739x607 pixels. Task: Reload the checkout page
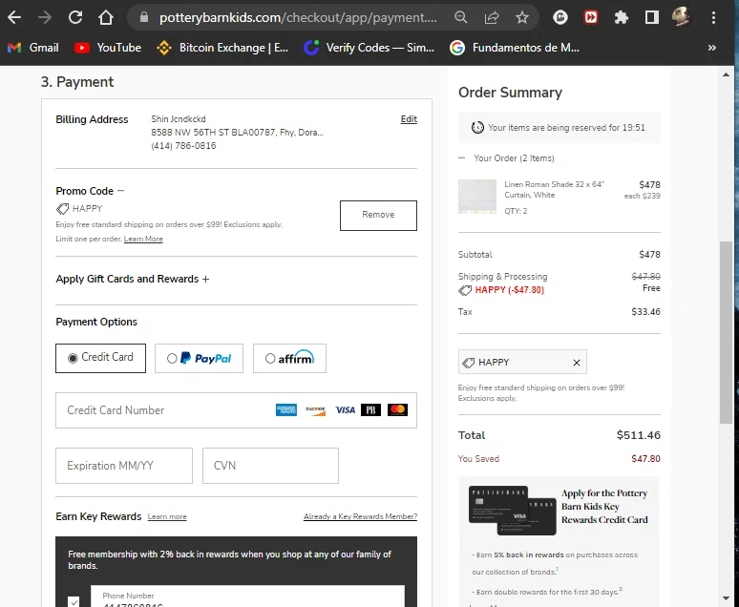pos(75,18)
